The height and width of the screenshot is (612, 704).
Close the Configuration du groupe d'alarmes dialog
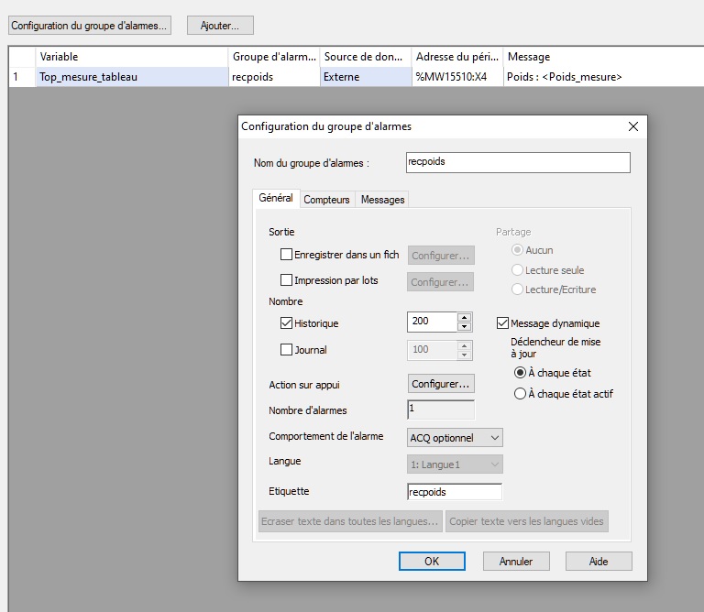(x=632, y=126)
